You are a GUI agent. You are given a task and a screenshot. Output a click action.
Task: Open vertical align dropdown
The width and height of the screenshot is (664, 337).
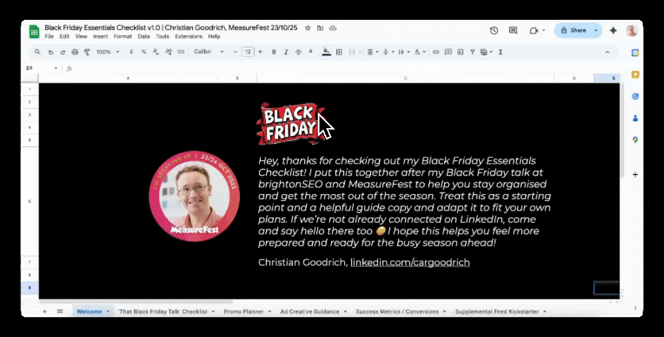pos(388,52)
